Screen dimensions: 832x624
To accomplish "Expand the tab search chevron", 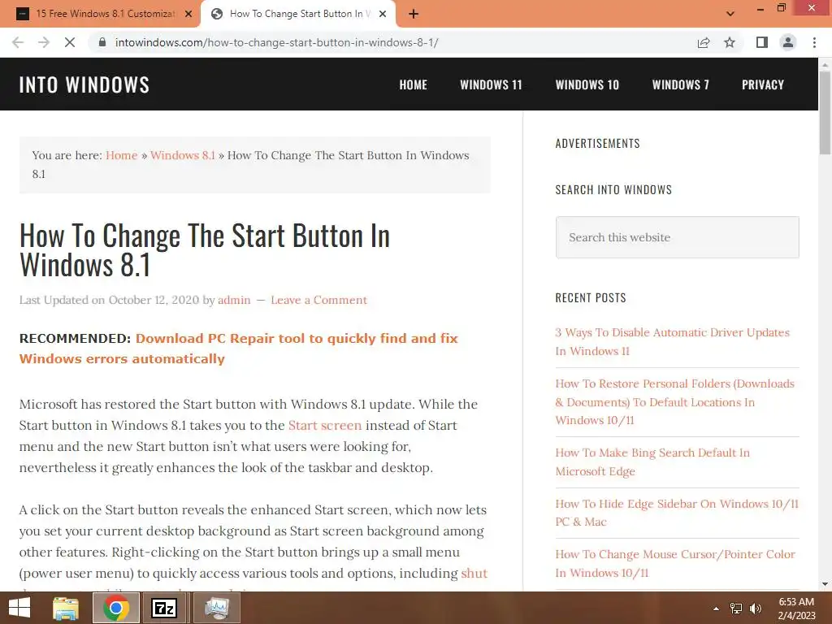I will [730, 14].
